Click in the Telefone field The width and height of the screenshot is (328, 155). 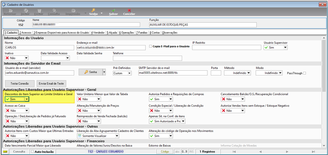pos(148,58)
